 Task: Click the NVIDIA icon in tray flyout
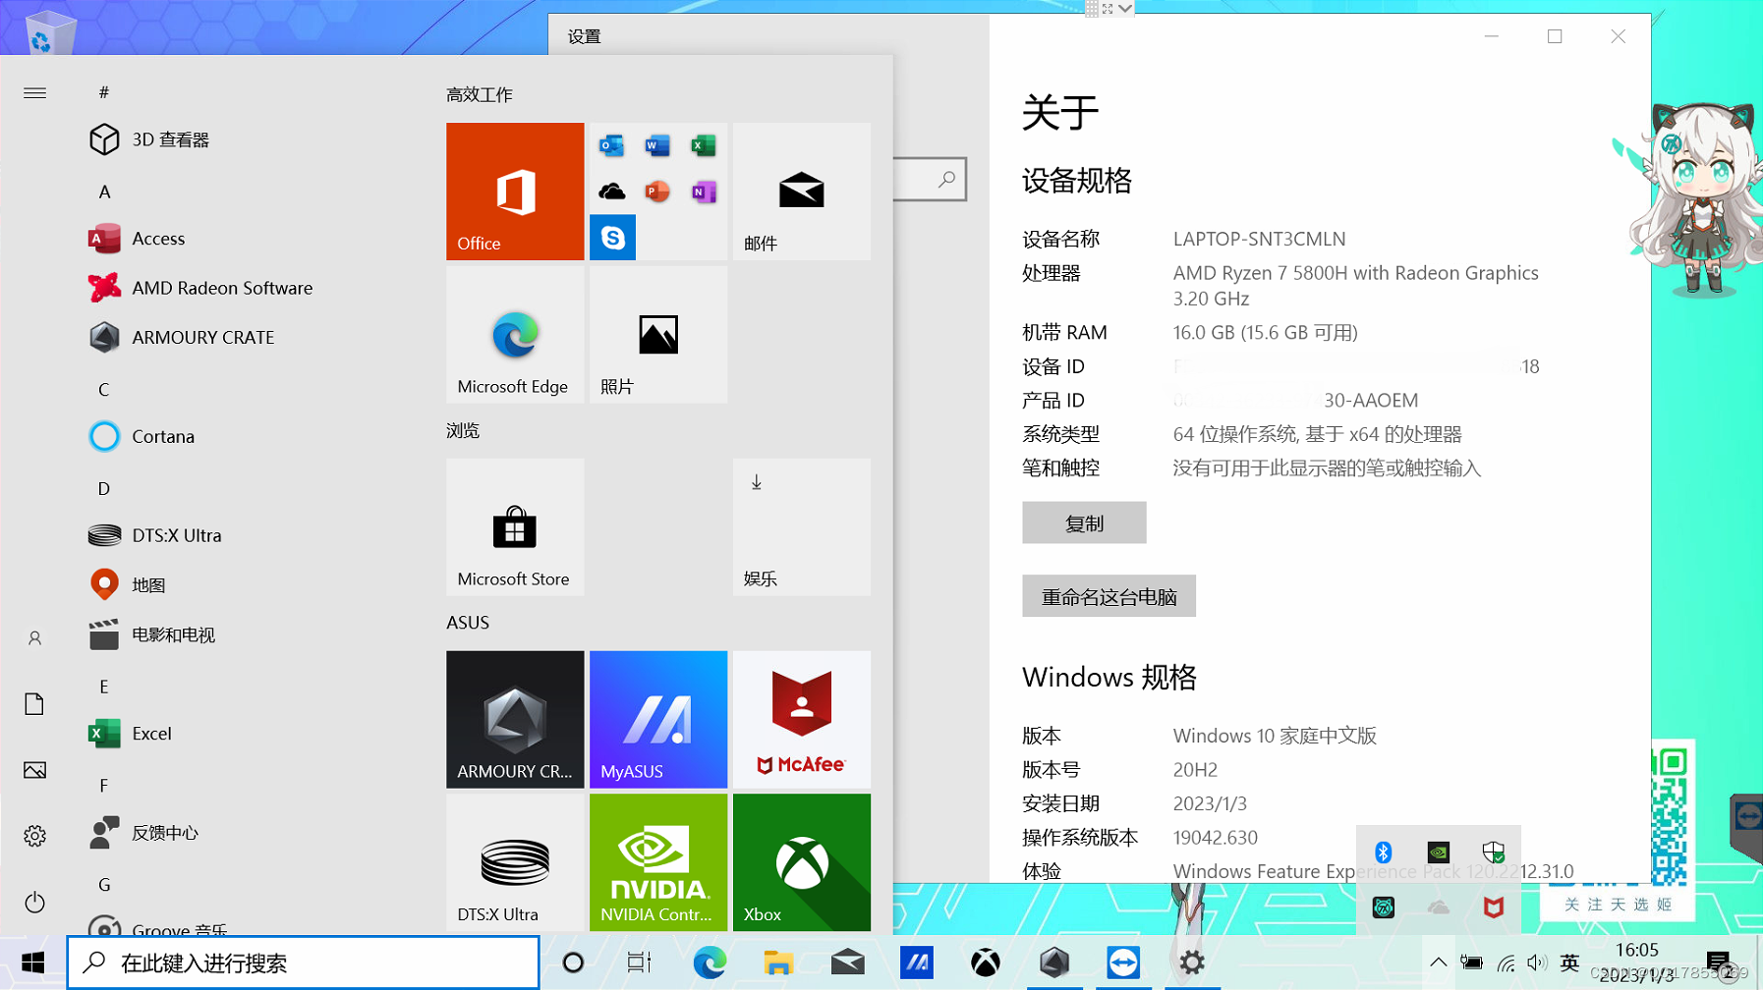pyautogui.click(x=1439, y=852)
